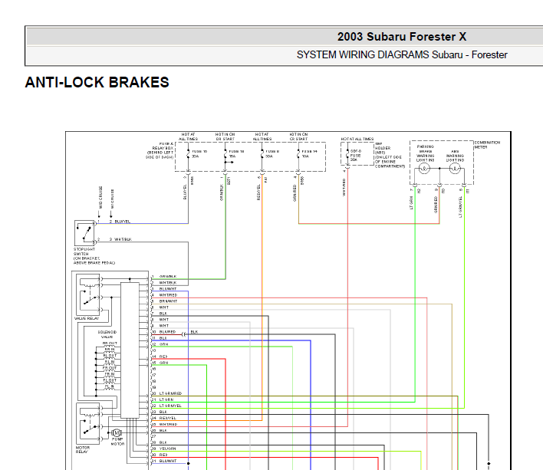Click the "W/ CRUISE" vertical label
This screenshot has height=470, width=543.
(112, 199)
